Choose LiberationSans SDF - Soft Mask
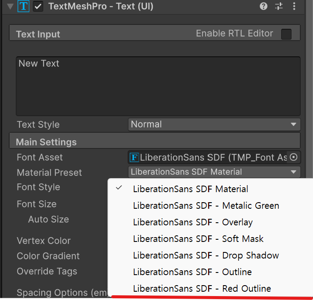This screenshot has width=313, height=300. point(210,239)
